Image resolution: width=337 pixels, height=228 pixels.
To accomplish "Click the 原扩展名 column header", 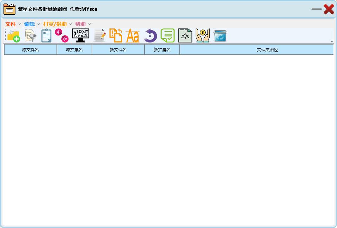I will coord(74,49).
